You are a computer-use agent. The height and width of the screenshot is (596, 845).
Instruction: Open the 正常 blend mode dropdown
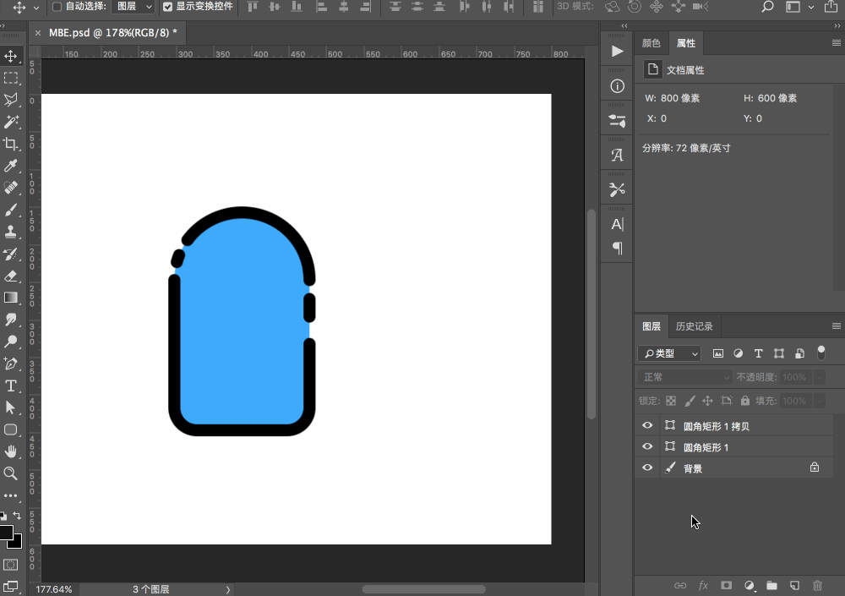[684, 377]
